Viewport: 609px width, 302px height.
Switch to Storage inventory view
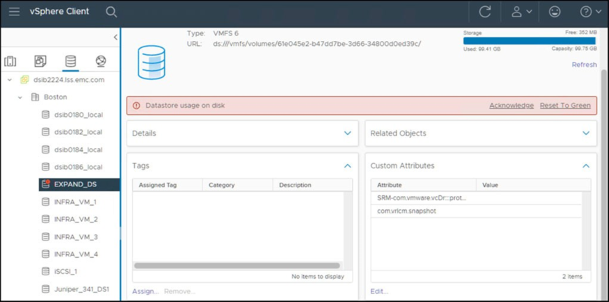coord(71,61)
